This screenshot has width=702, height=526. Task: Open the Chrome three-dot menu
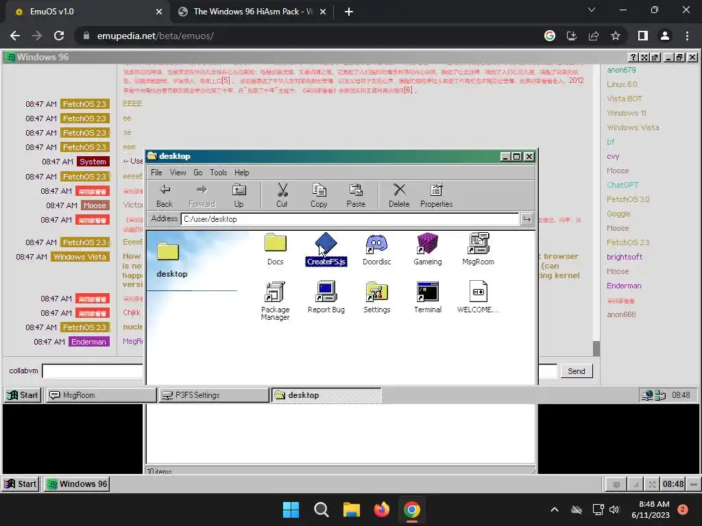pos(687,36)
